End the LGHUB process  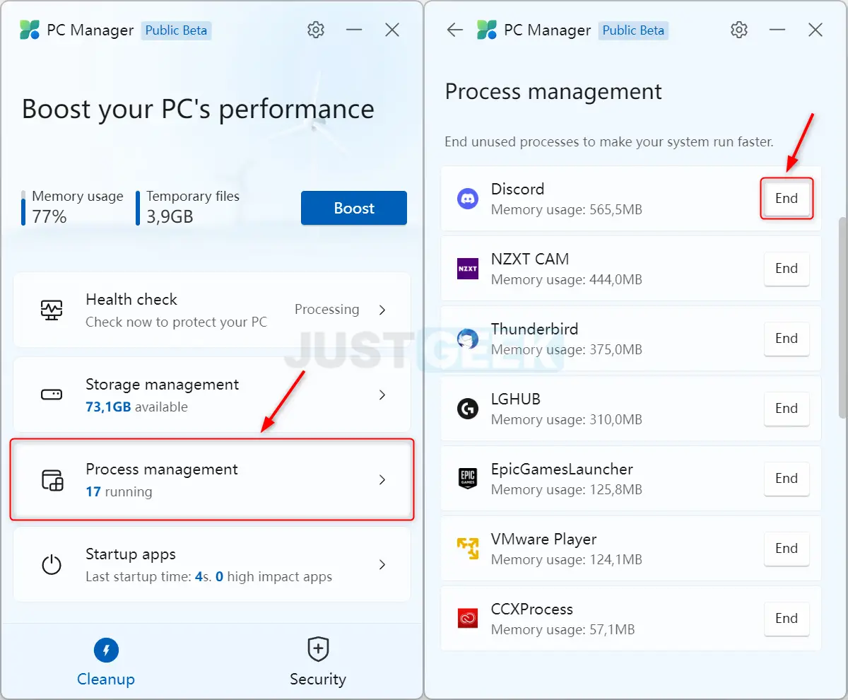(787, 409)
